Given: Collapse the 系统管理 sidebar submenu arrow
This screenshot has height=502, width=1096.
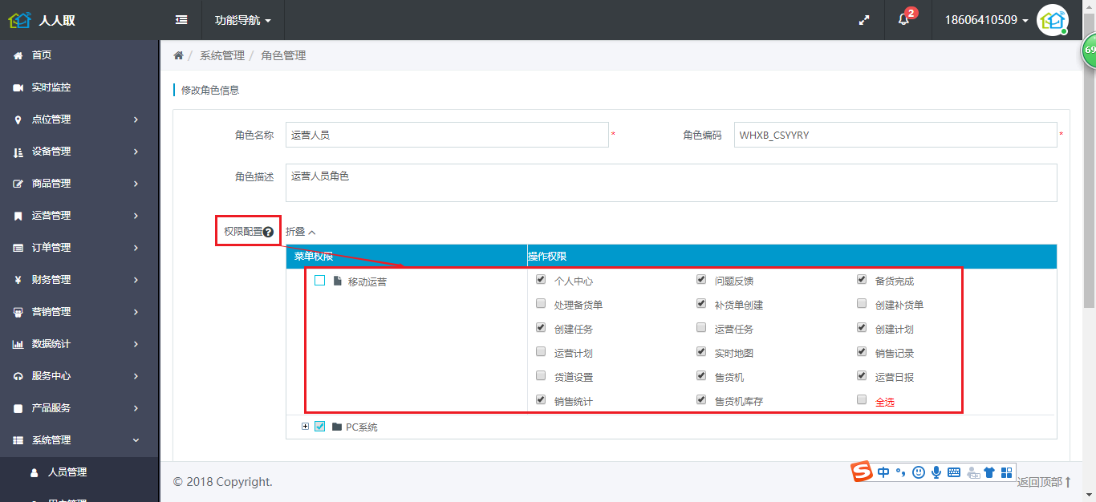Looking at the screenshot, I should point(136,440).
